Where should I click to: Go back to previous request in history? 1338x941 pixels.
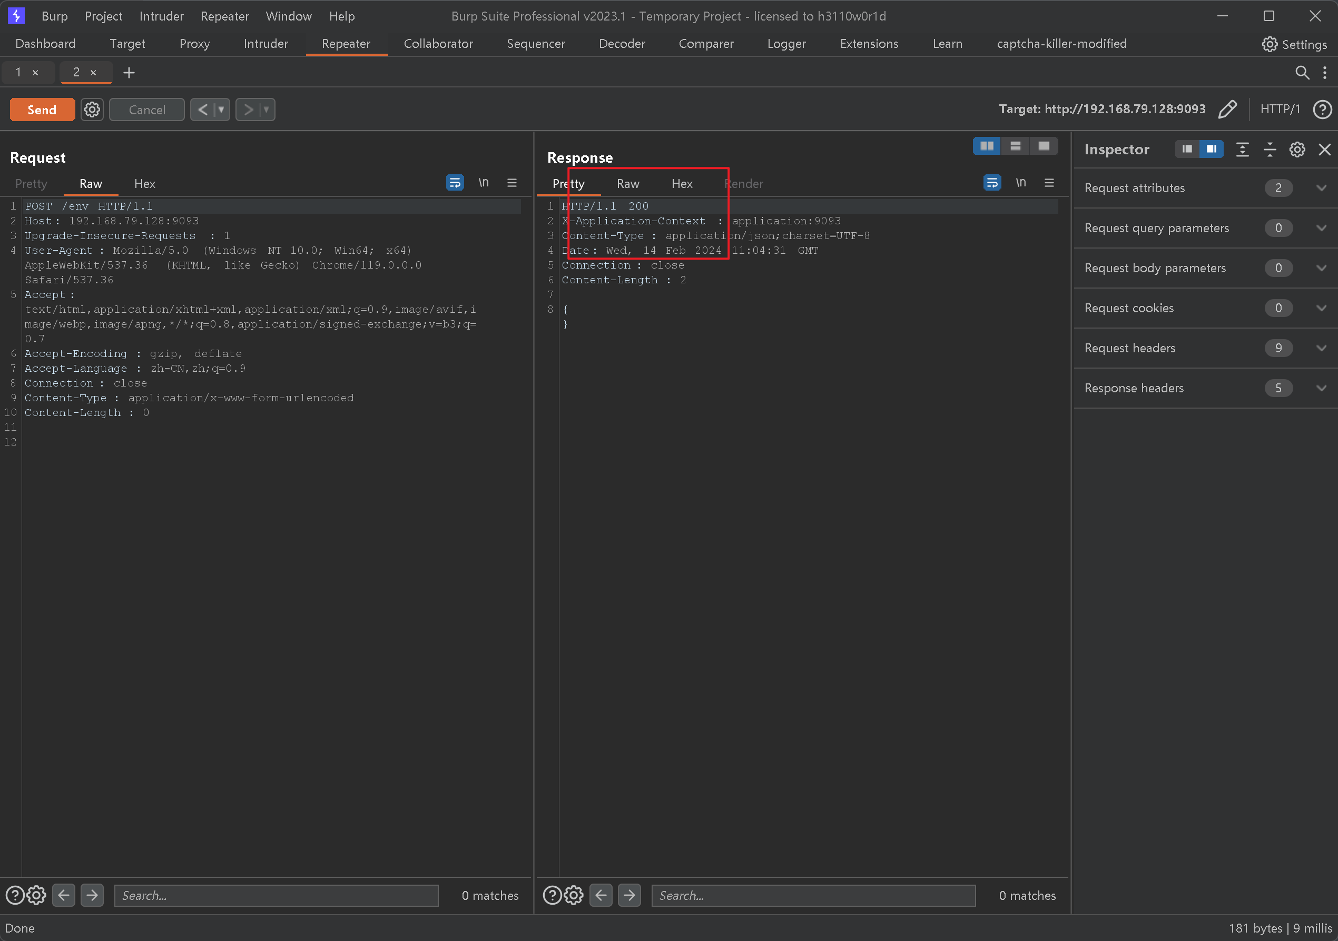pos(203,110)
